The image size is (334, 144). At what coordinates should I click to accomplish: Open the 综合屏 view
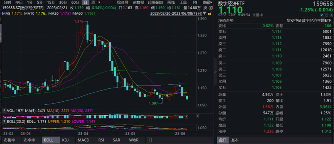pyautogui.click(x=122, y=2)
